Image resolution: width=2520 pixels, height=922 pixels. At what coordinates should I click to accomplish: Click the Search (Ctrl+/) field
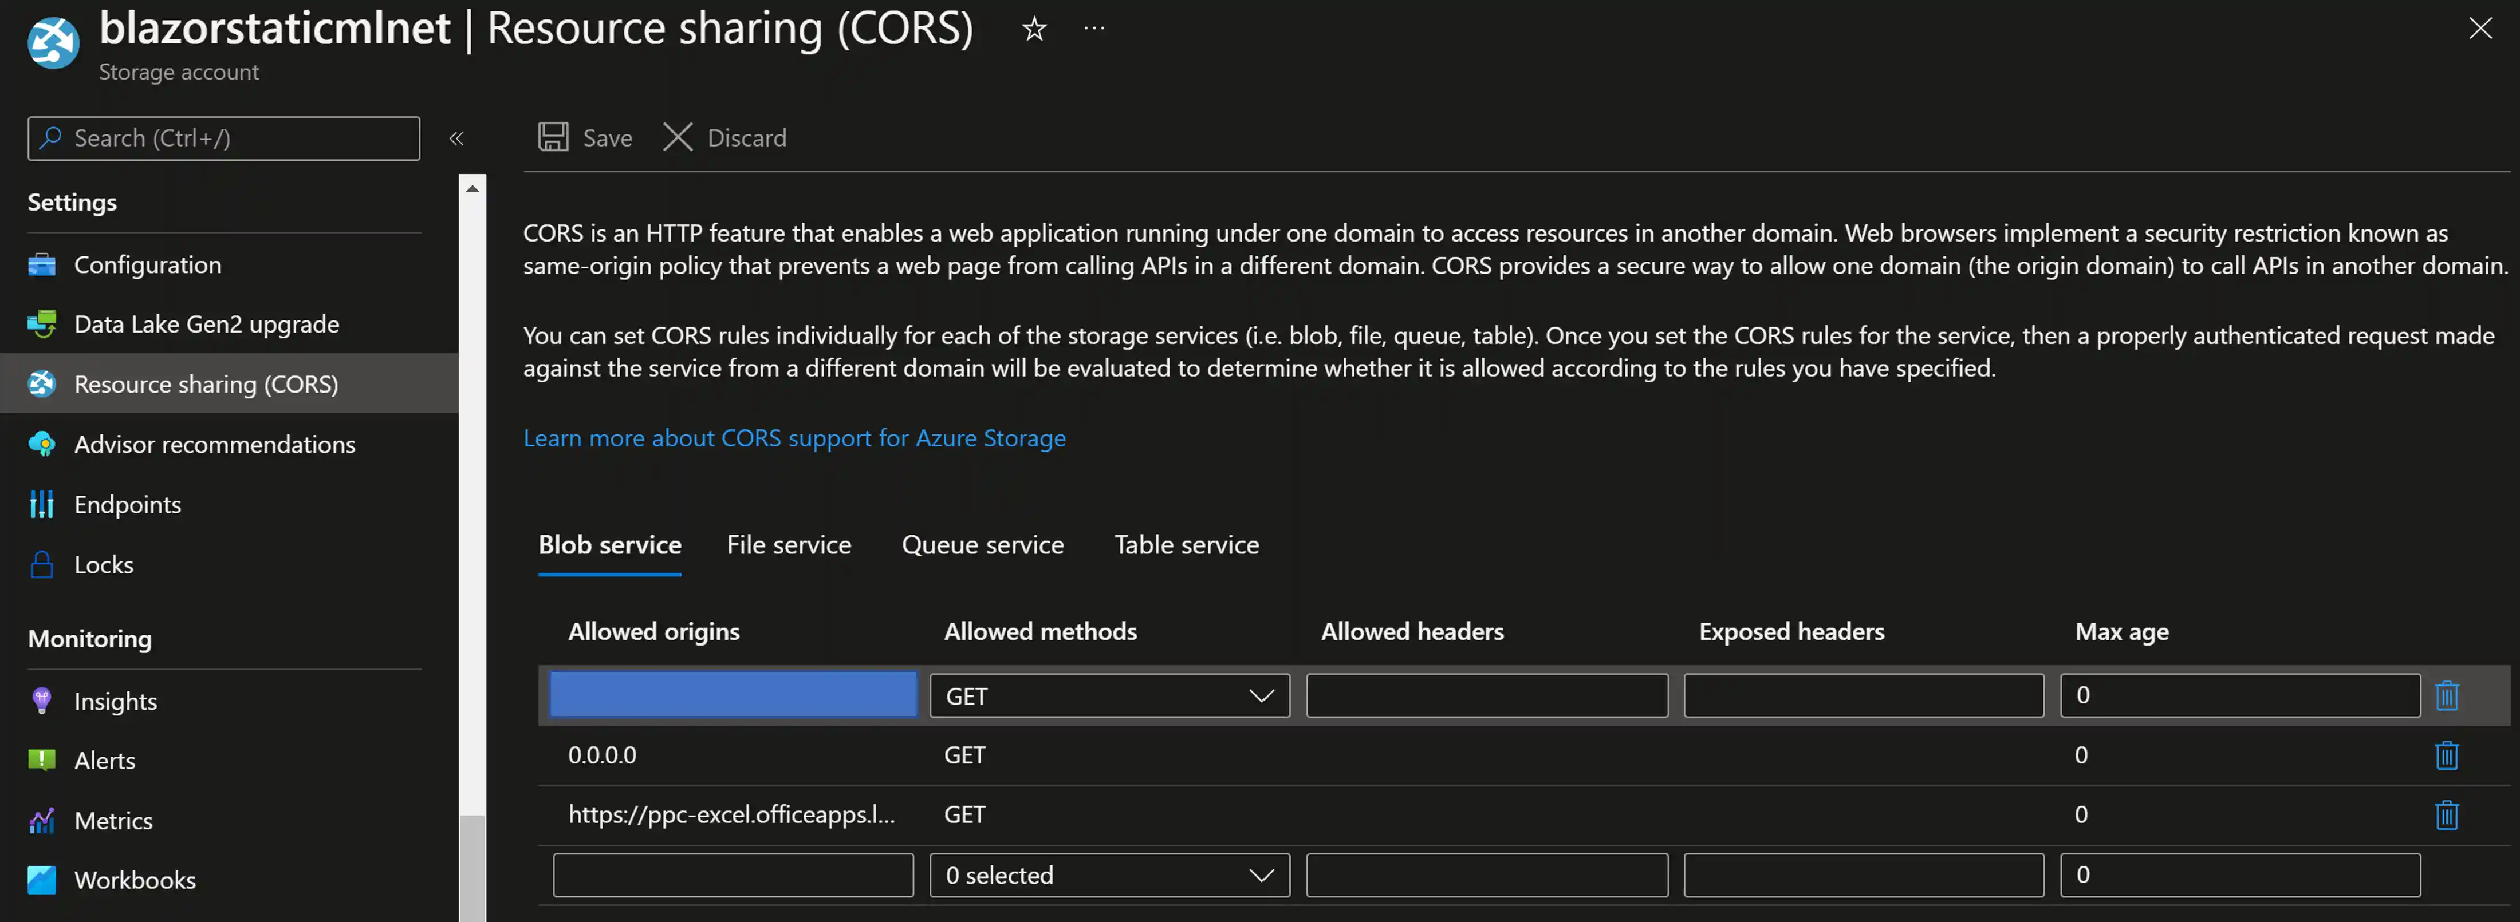click(x=223, y=138)
